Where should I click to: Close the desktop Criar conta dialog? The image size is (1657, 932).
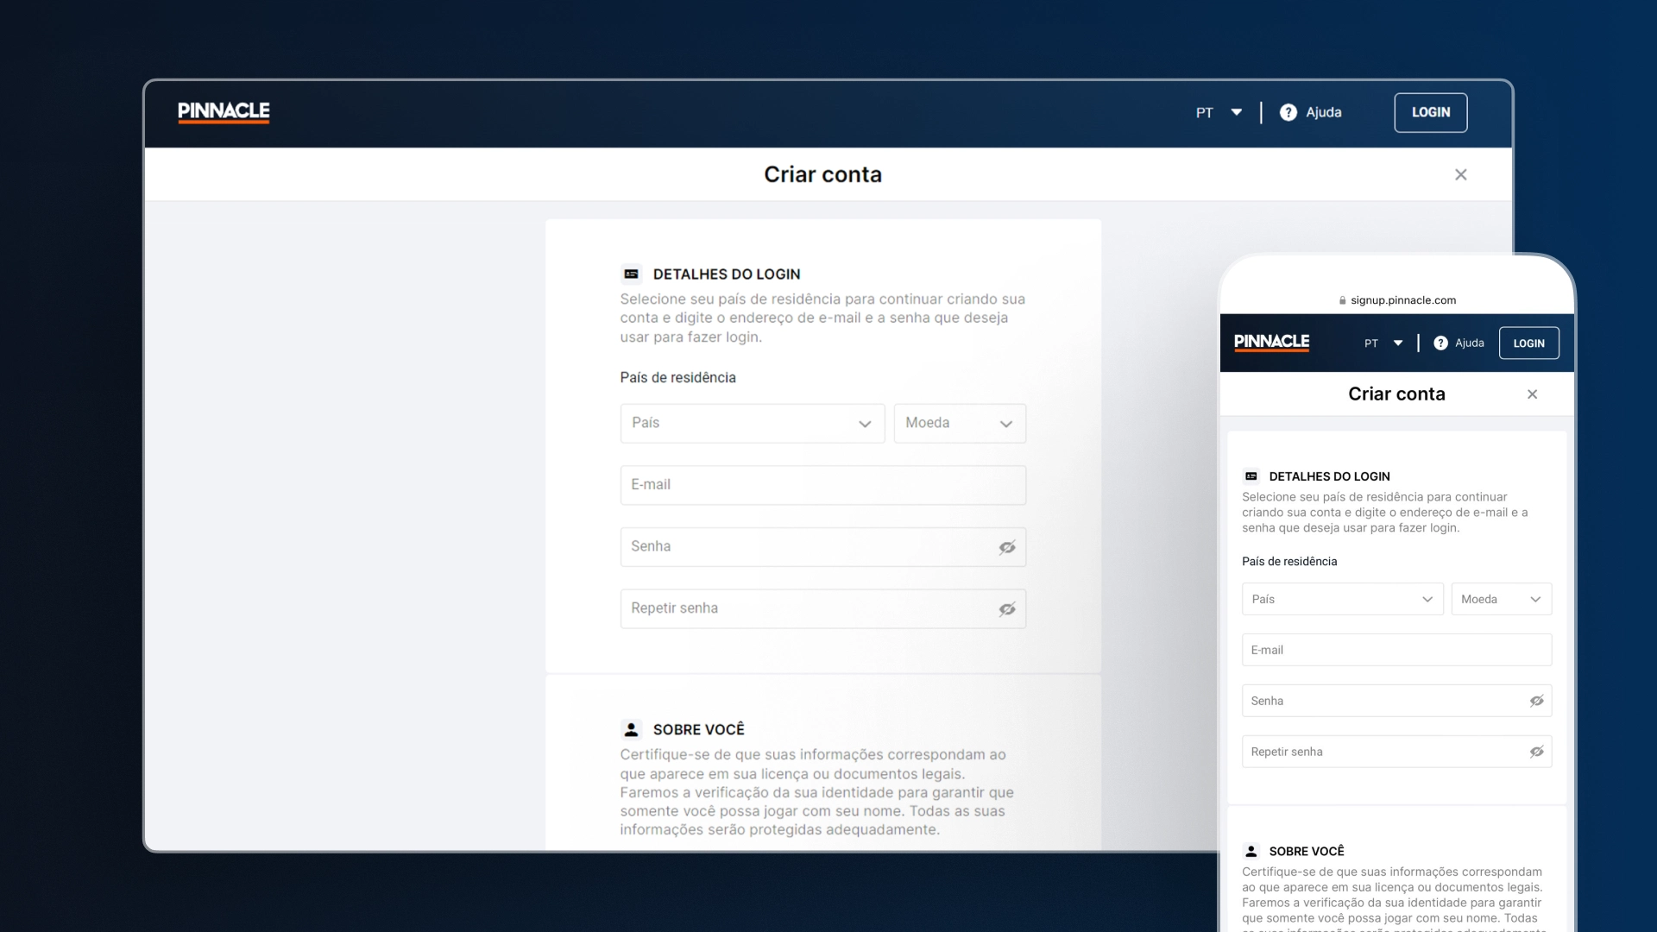tap(1460, 174)
